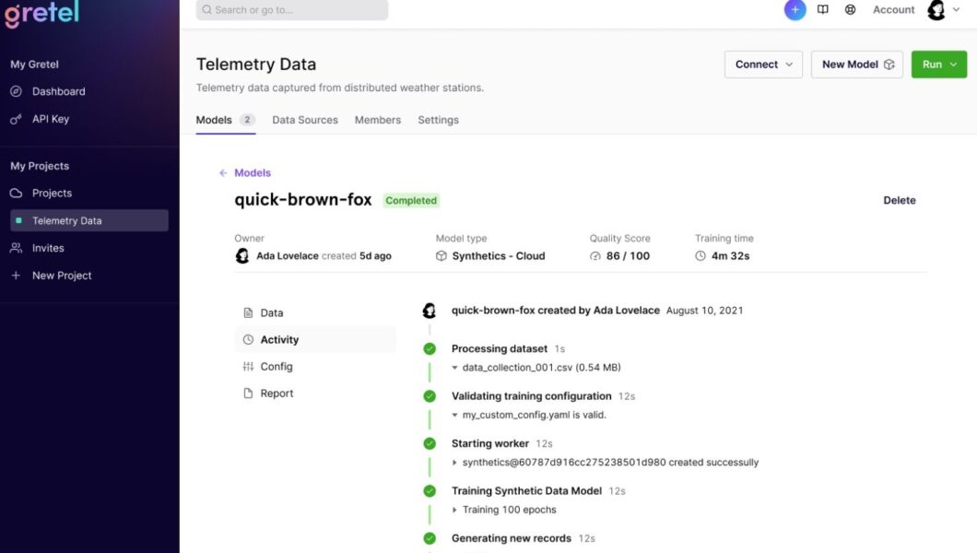
Task: Click the avatar beside quick-brown-fox created entry
Action: pos(430,310)
